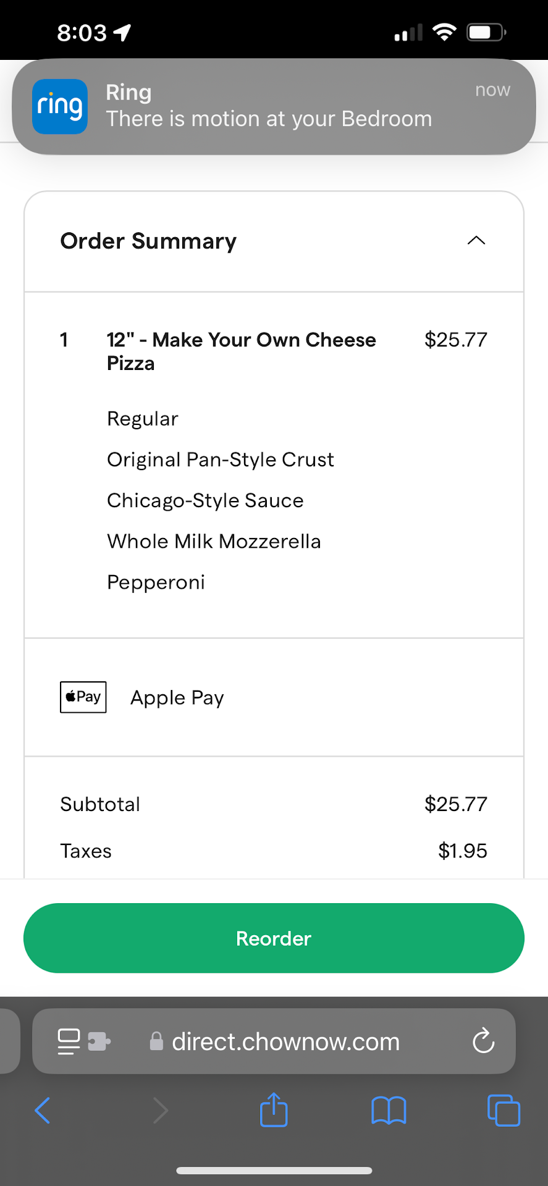Tap the home indicator bar

[274, 1171]
